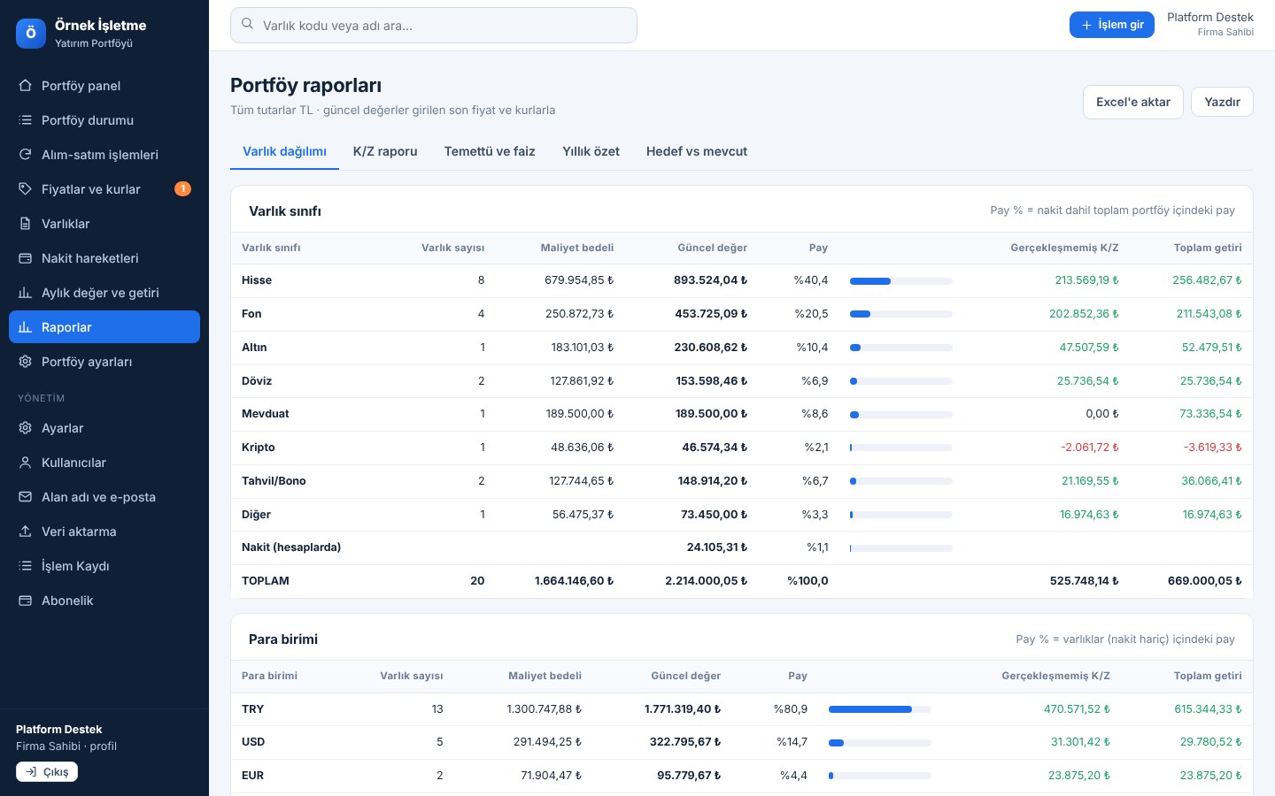1275x796 pixels.
Task: Click the Alan adı ve e-posta envelope icon
Action: (x=25, y=497)
